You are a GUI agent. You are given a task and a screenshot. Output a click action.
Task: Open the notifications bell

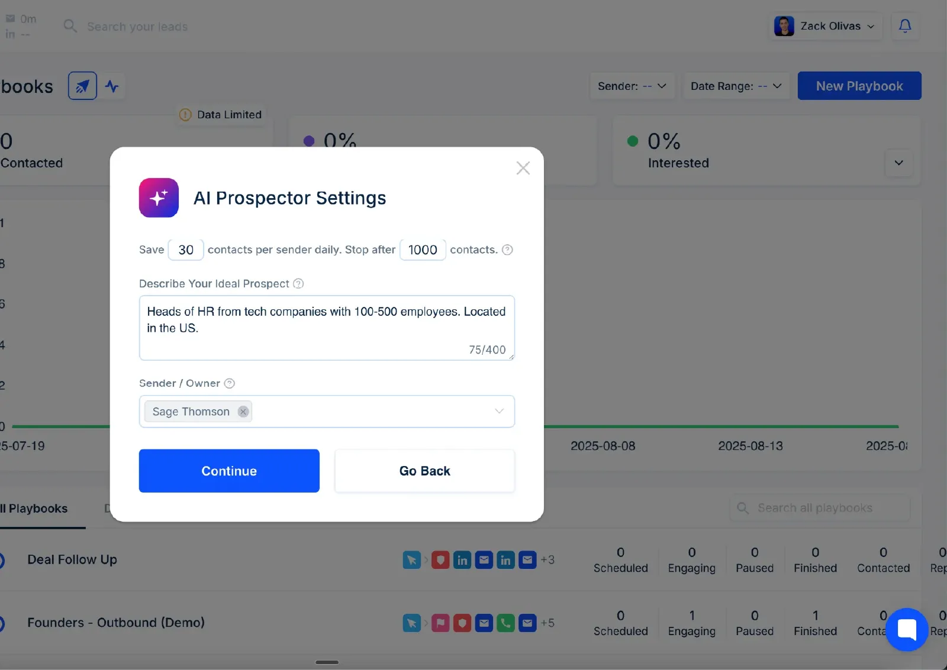point(905,26)
